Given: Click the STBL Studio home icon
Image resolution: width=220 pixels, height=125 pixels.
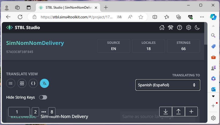Looking at the screenshot, I should point(162,27).
